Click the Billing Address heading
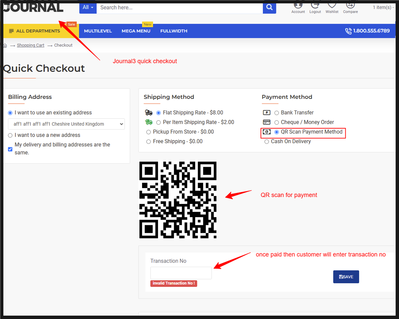 coord(30,97)
